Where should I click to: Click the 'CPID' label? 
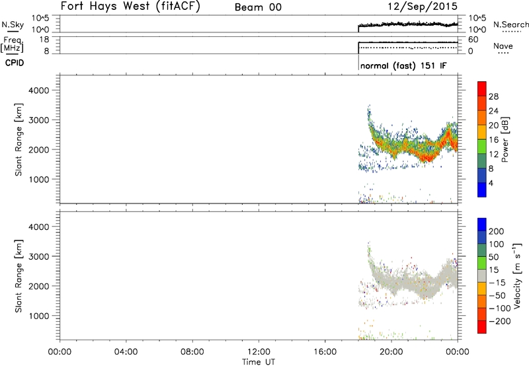coord(15,63)
